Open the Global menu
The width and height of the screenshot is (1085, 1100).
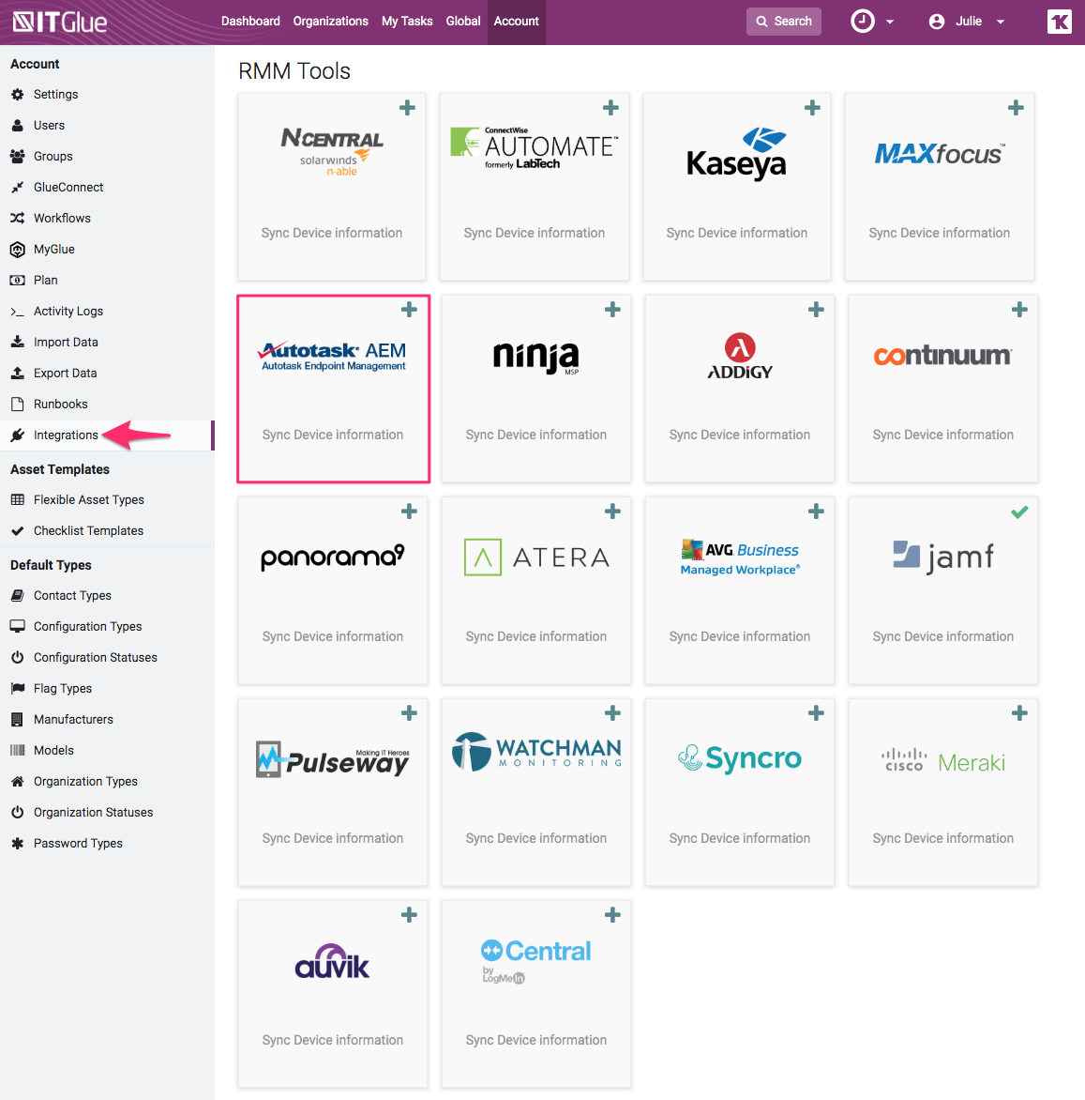462,21
